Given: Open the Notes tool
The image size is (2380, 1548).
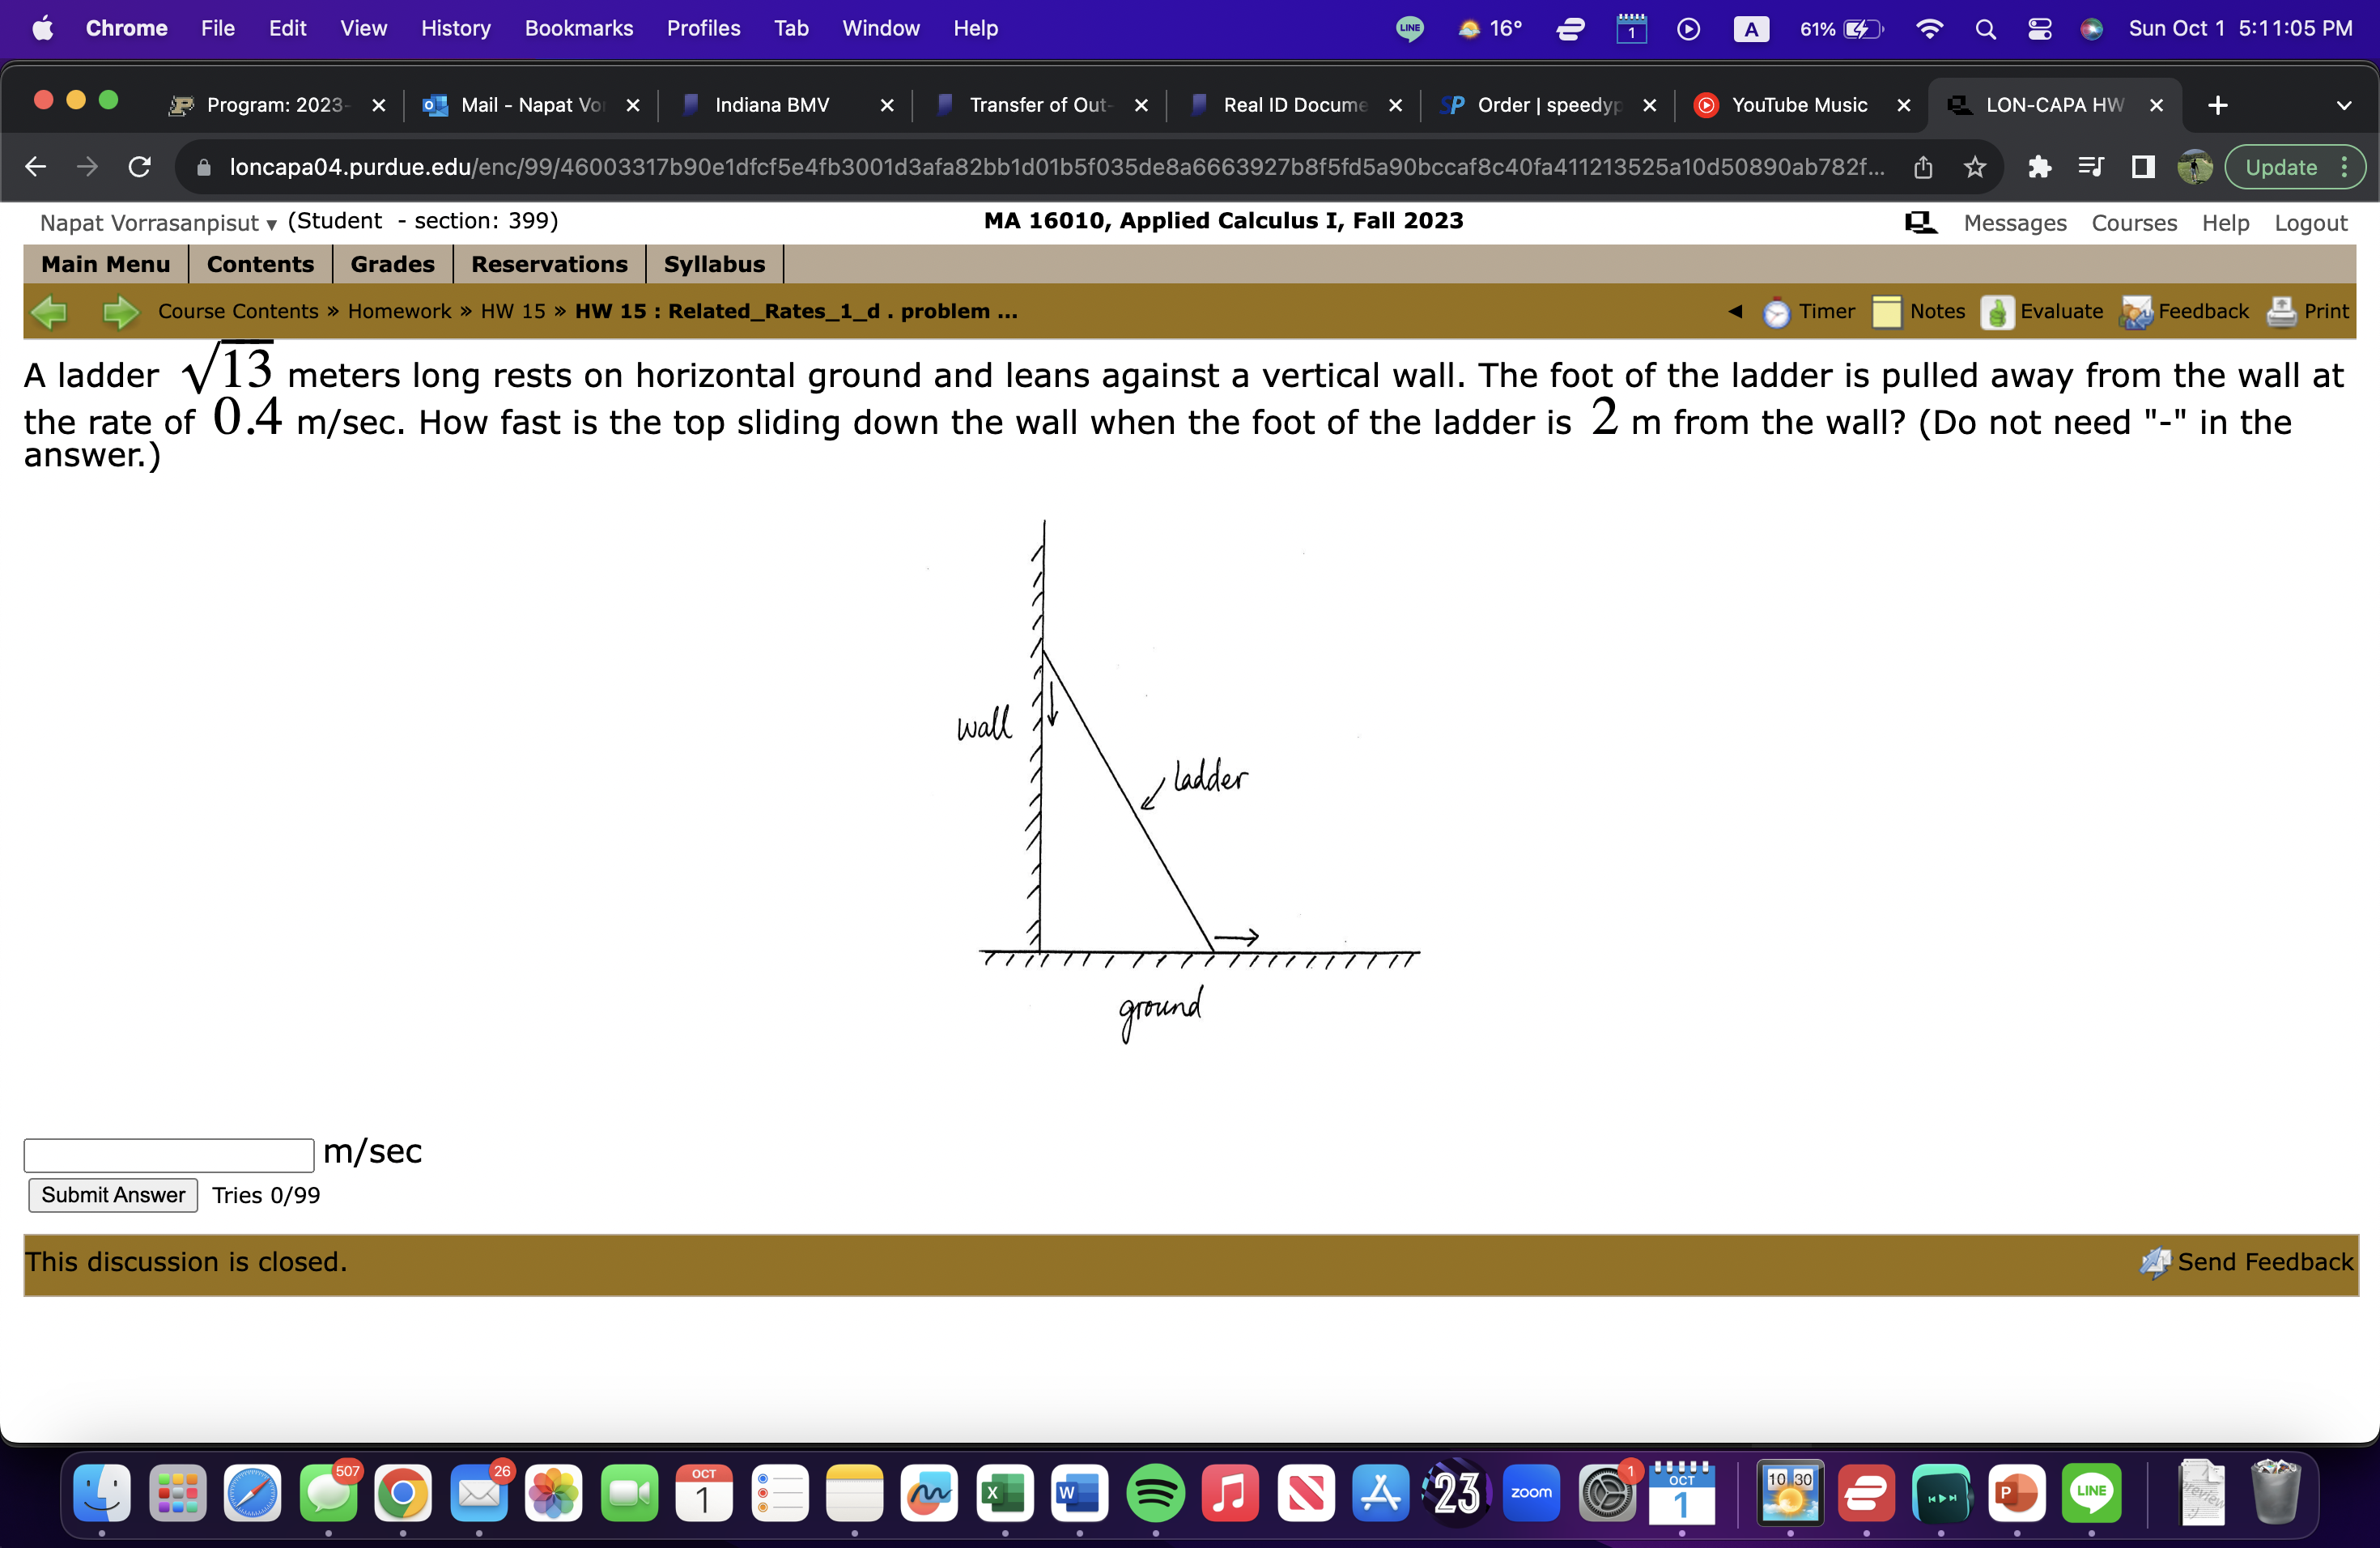Looking at the screenshot, I should (1921, 311).
